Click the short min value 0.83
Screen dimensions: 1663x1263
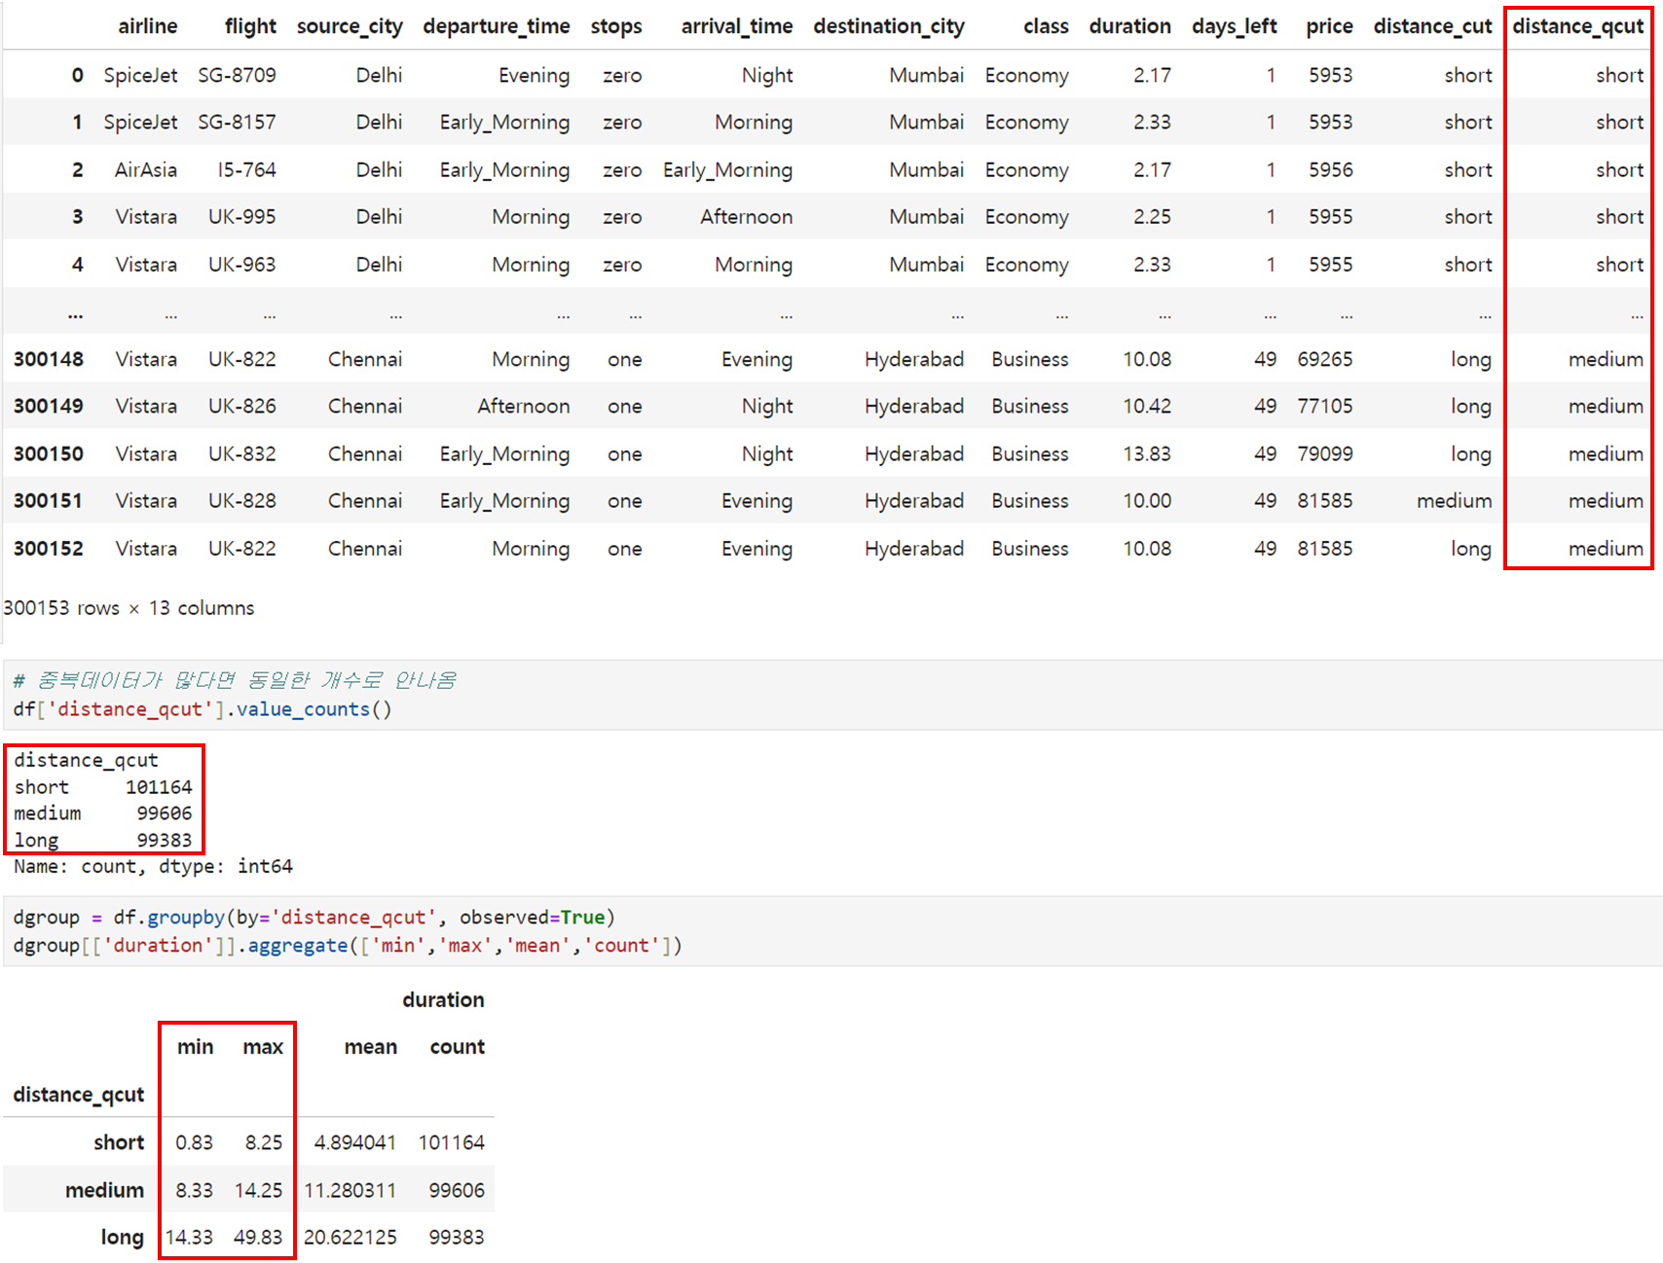(194, 1142)
